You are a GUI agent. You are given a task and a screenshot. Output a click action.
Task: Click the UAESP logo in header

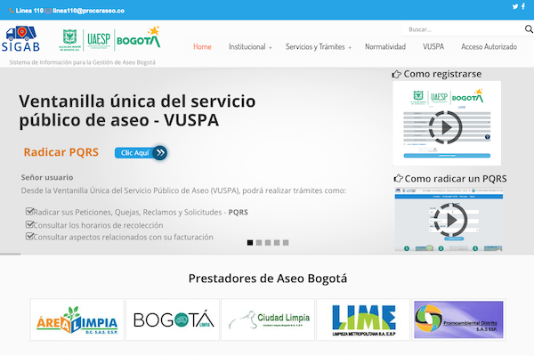pyautogui.click(x=99, y=40)
